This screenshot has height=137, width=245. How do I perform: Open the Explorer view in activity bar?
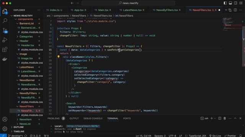click(5, 11)
